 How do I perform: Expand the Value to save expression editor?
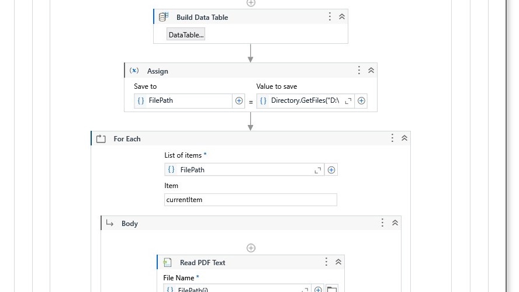click(348, 101)
